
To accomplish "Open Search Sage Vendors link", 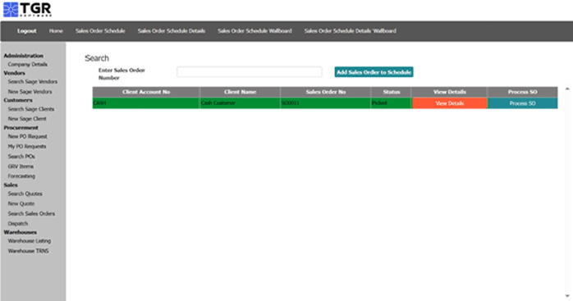I will coord(33,81).
